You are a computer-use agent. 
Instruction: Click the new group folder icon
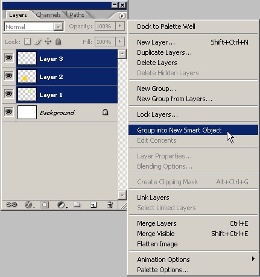pyautogui.click(x=77, y=205)
